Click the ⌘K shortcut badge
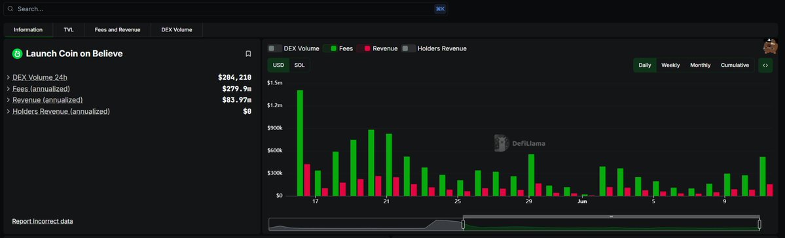The image size is (785, 238). 440,9
